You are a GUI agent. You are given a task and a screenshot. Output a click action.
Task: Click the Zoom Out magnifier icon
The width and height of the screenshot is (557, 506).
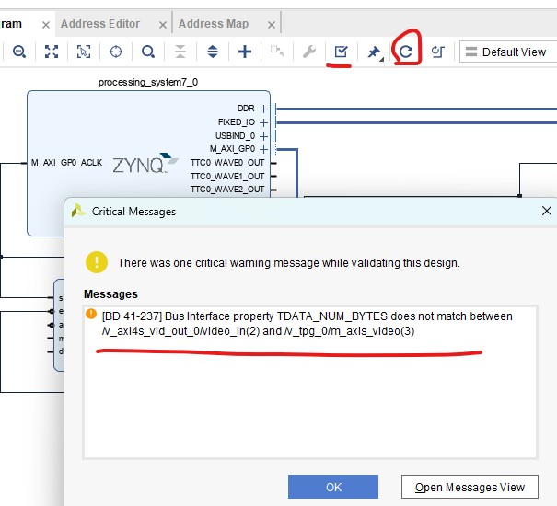click(18, 52)
